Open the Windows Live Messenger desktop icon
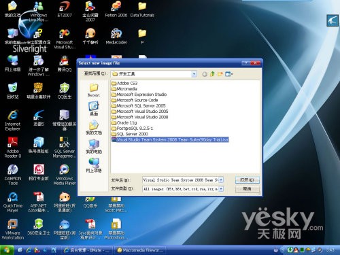The height and width of the screenshot is (255, 340). point(39,11)
